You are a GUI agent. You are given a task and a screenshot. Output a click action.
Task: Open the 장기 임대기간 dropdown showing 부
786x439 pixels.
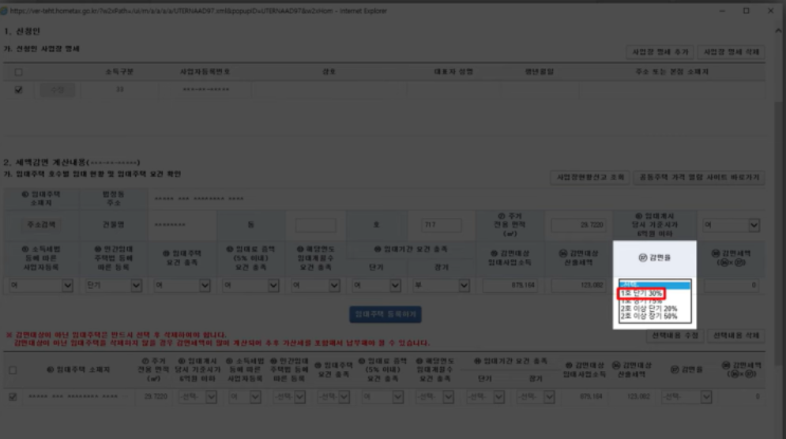pos(441,285)
